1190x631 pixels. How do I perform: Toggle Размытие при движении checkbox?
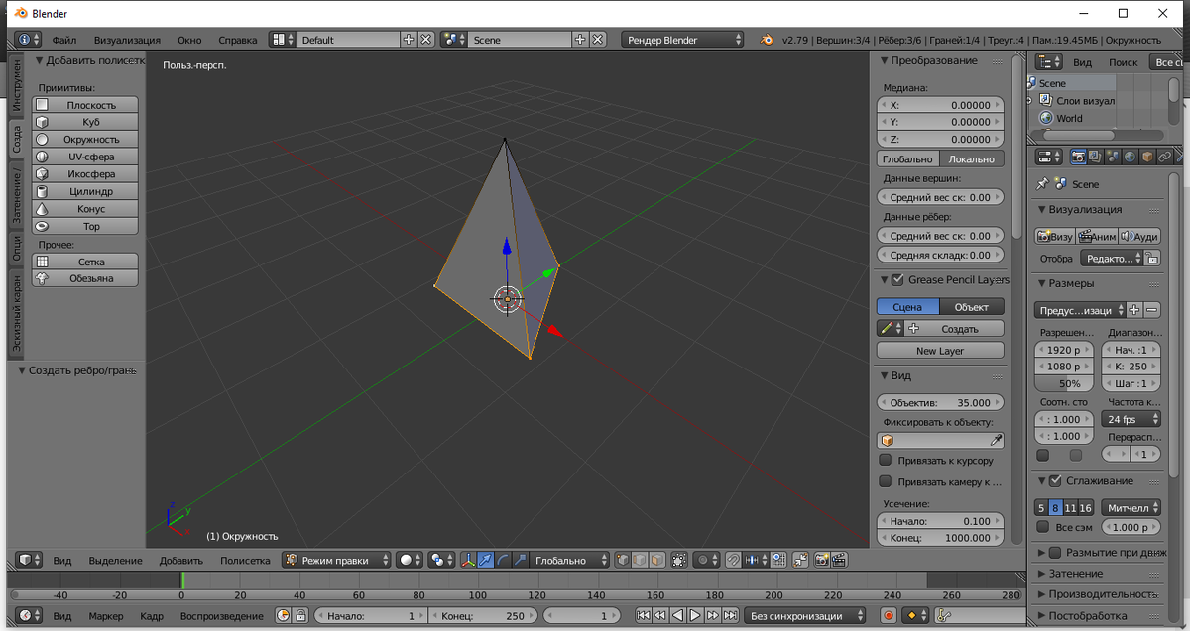click(1055, 552)
